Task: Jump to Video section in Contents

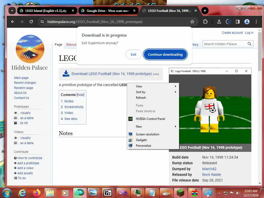Action: (69, 113)
